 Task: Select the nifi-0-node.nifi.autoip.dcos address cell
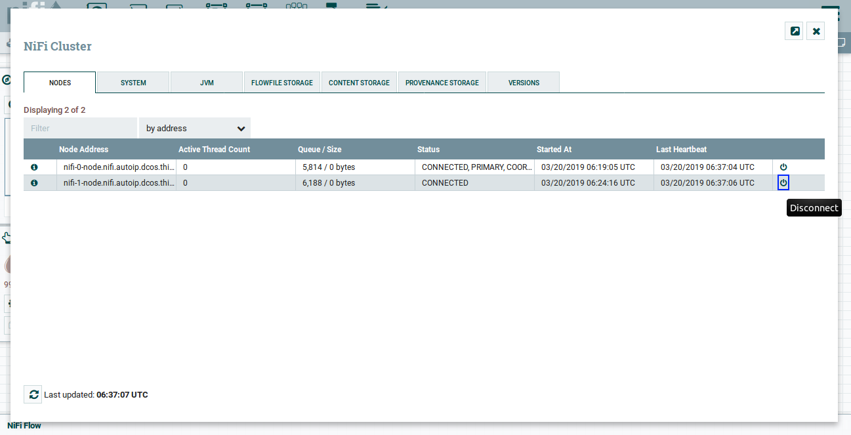pyautogui.click(x=116, y=167)
